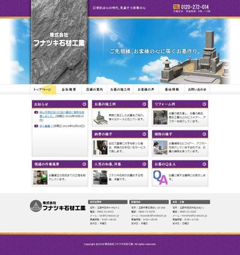
Task: Click the arrow icon in 掃除の様子 header
Action: (205, 134)
